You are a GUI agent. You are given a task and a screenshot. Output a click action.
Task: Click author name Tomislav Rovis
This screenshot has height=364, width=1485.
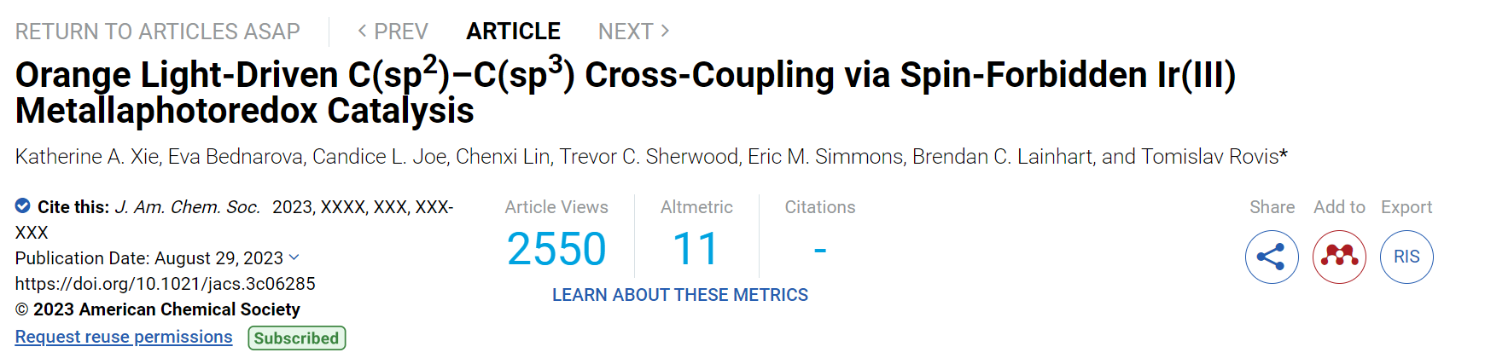pos(1210,157)
